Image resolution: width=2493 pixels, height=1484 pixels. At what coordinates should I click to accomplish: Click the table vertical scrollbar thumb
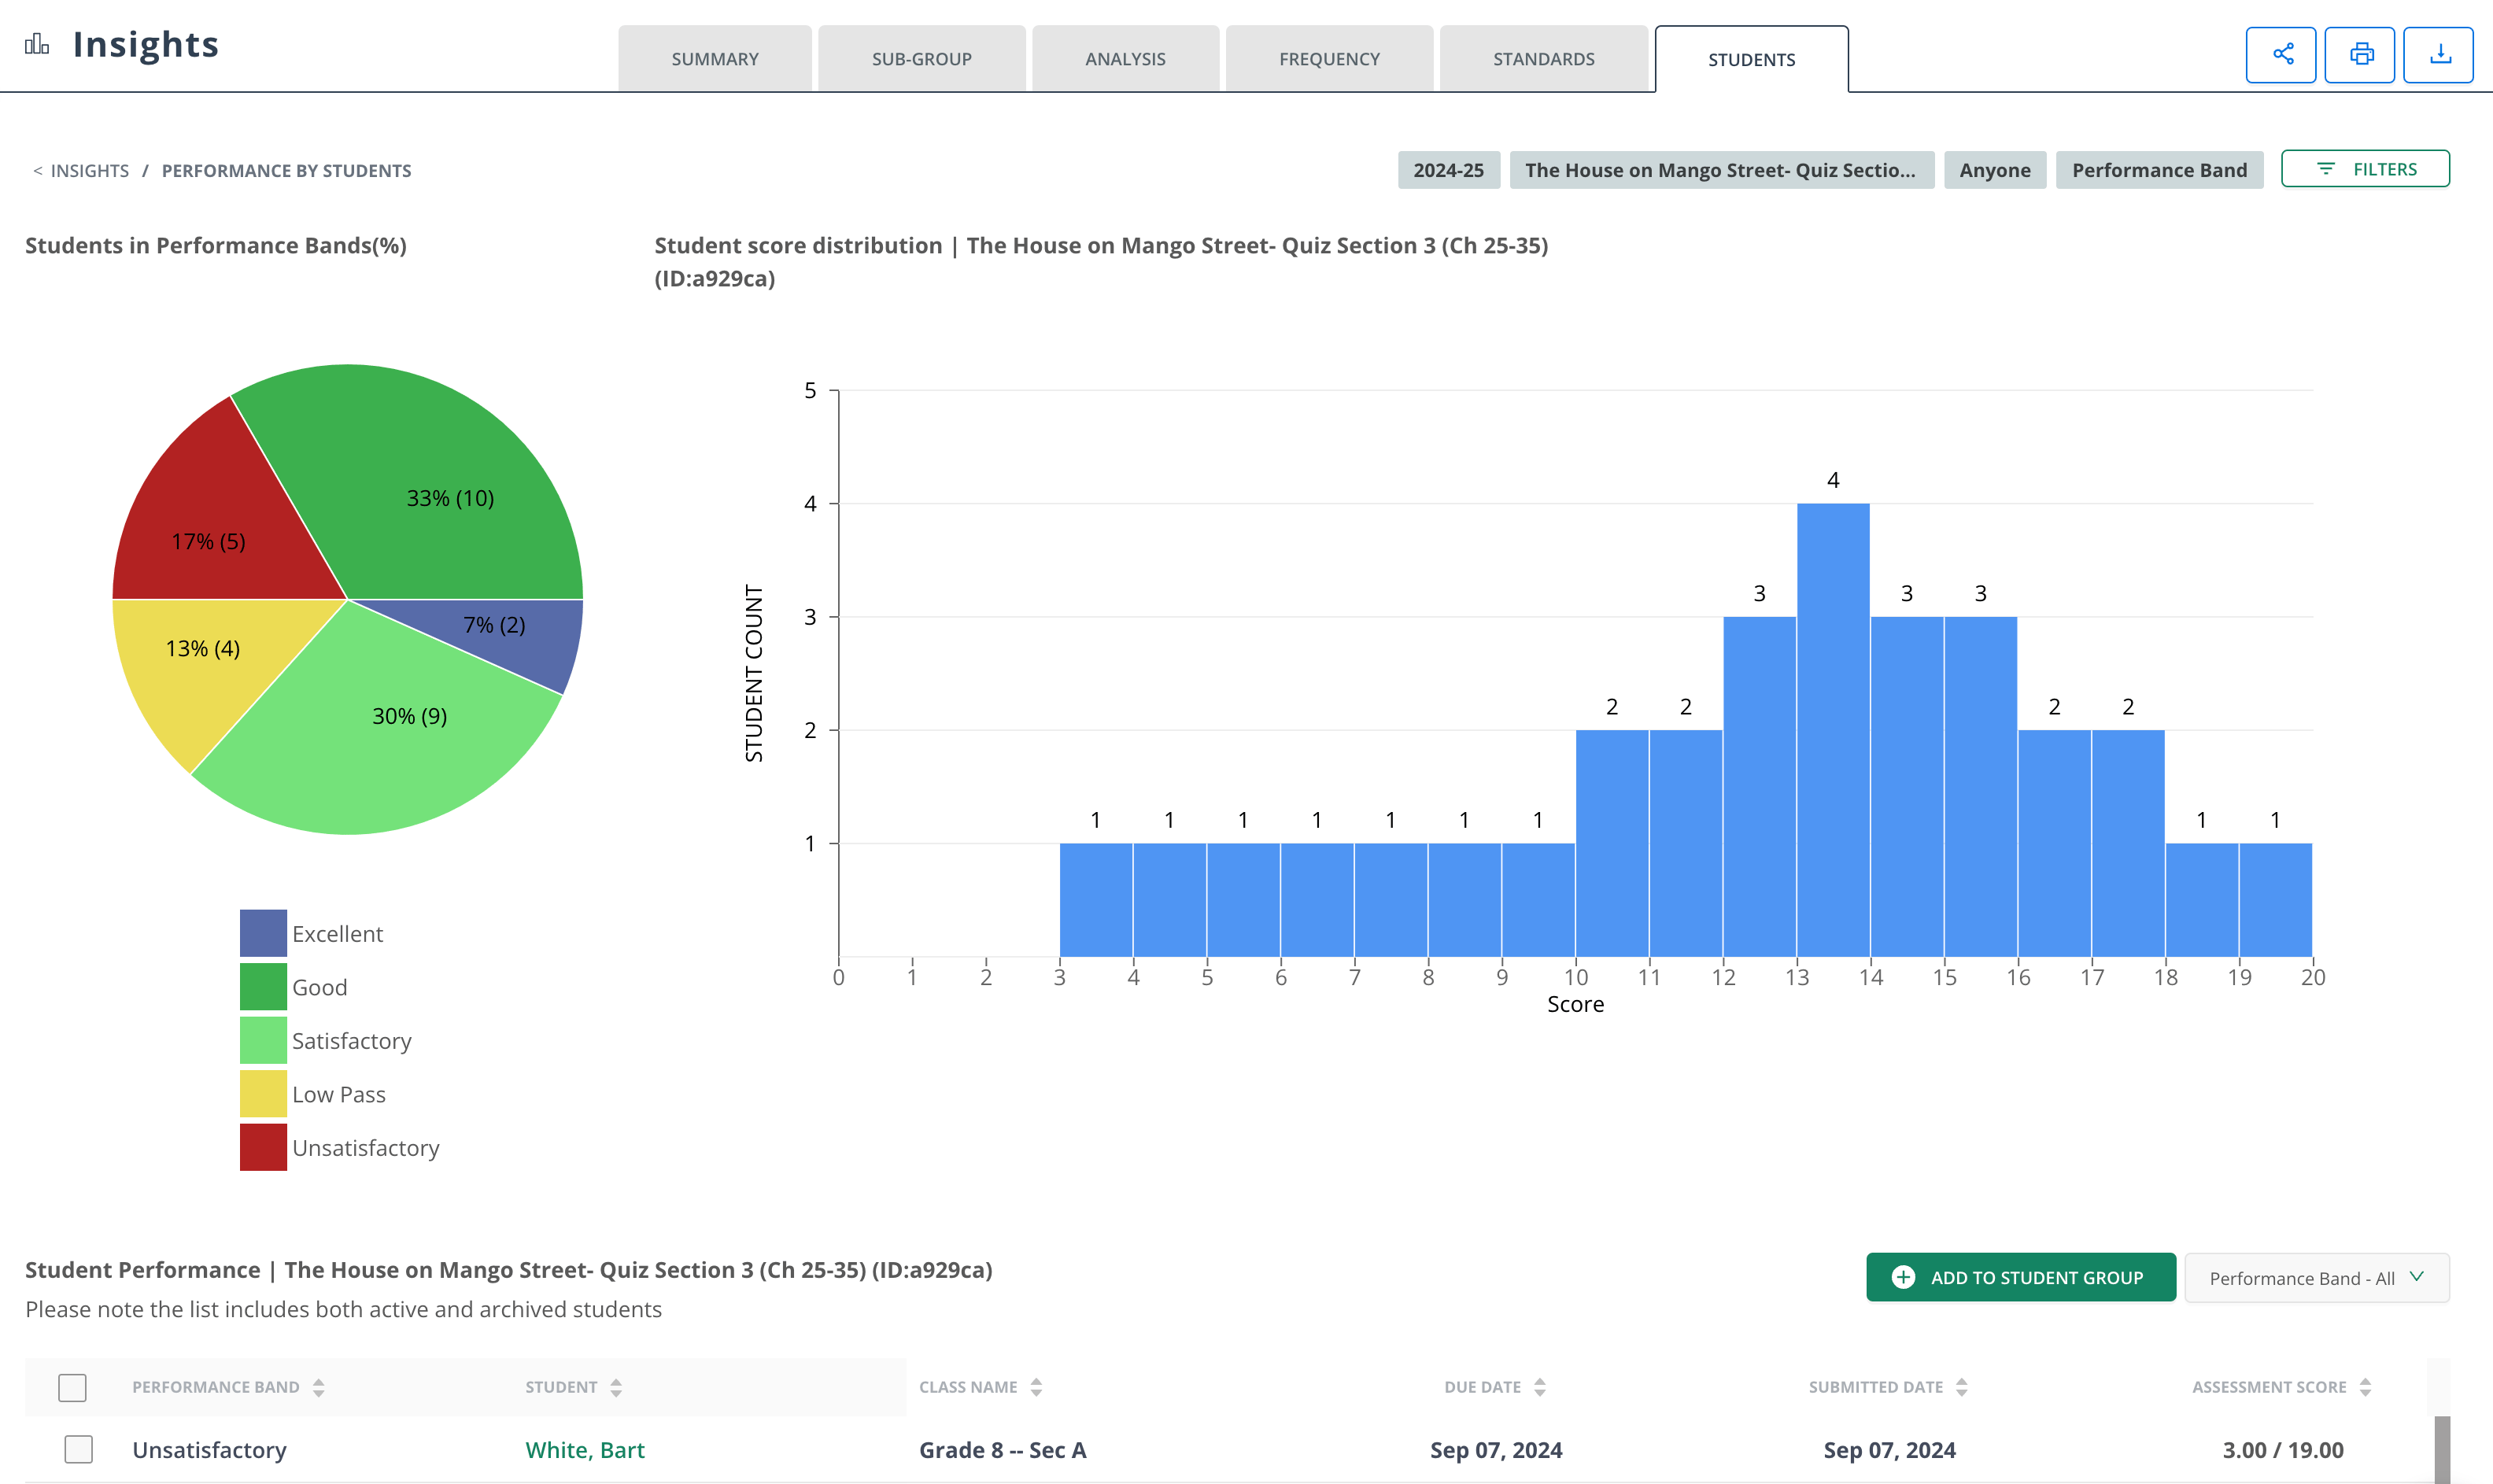[2442, 1449]
